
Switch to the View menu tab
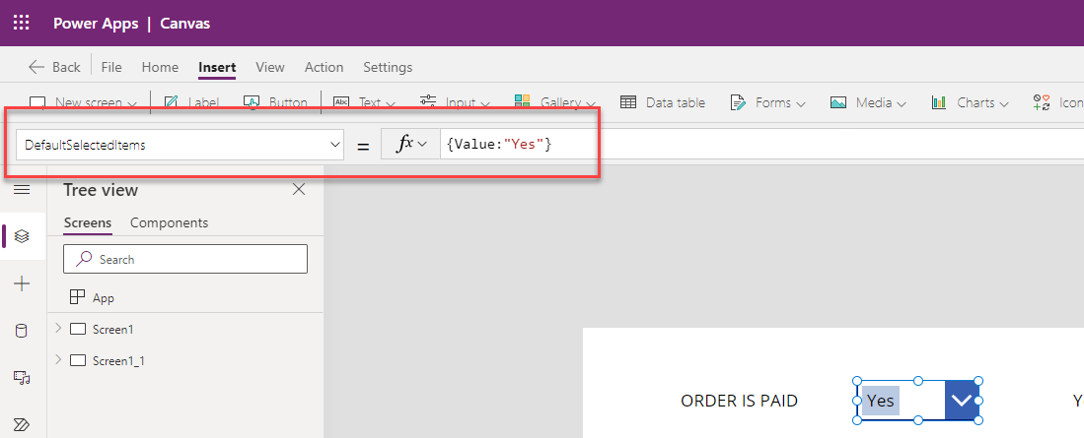tap(269, 67)
